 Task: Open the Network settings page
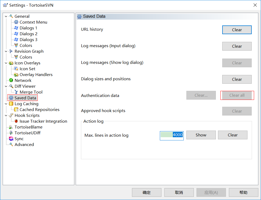click(x=23, y=81)
